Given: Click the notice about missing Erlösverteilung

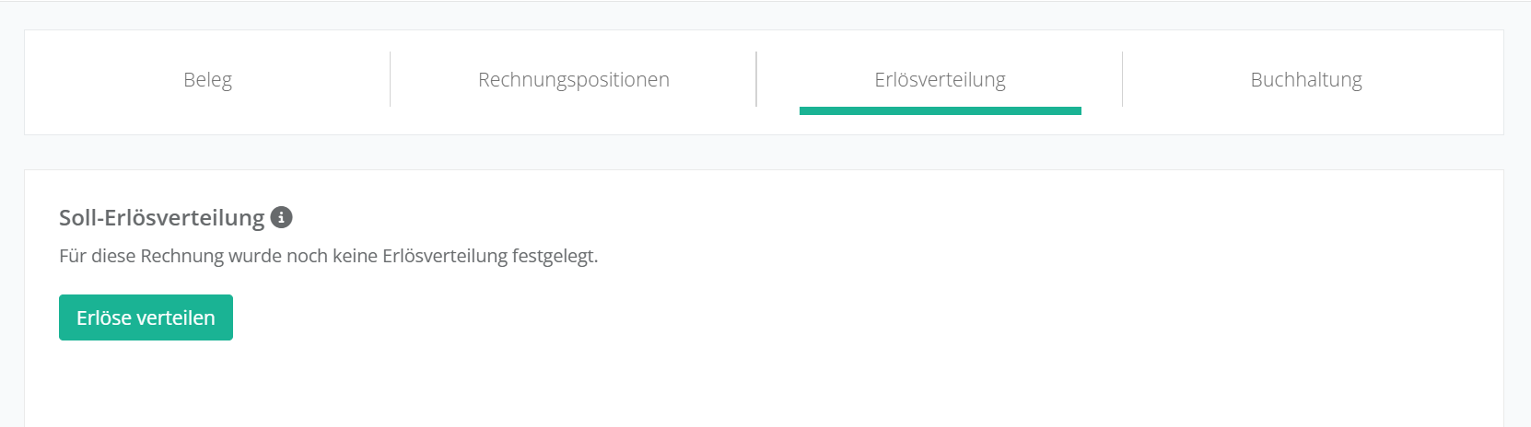Looking at the screenshot, I should pos(328,256).
